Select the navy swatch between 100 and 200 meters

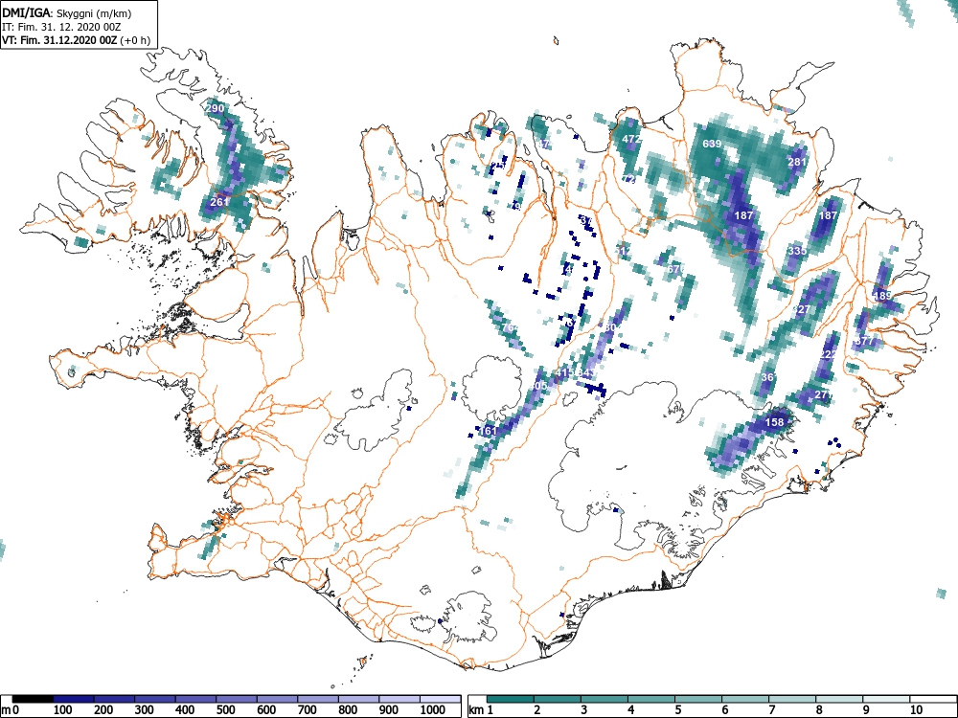pos(74,699)
